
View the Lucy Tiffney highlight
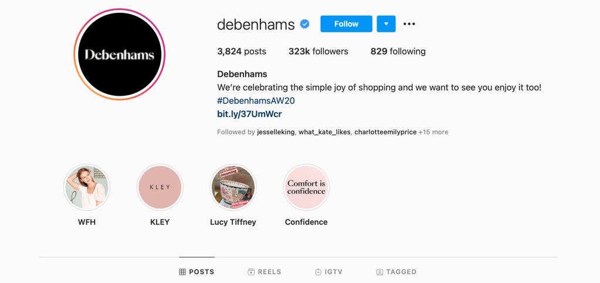(x=233, y=187)
